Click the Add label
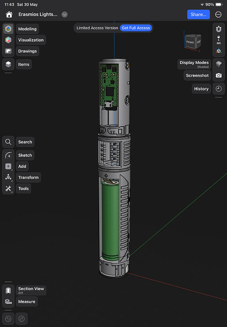Viewport: 227px width, 327px height. click(x=22, y=166)
